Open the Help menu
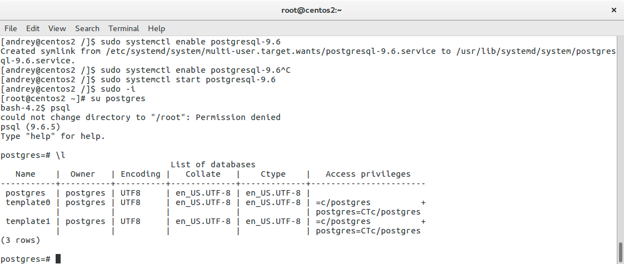The width and height of the screenshot is (624, 264). [x=156, y=28]
